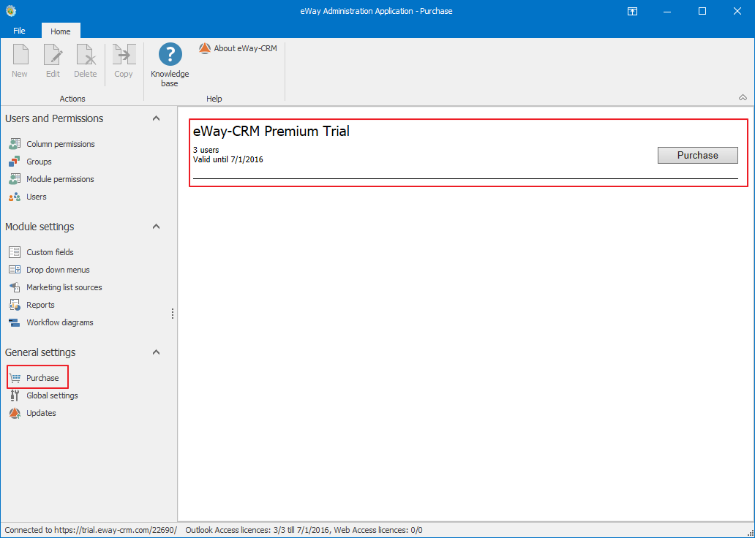Click the Column permissions icon
The image size is (755, 538).
[x=15, y=144]
